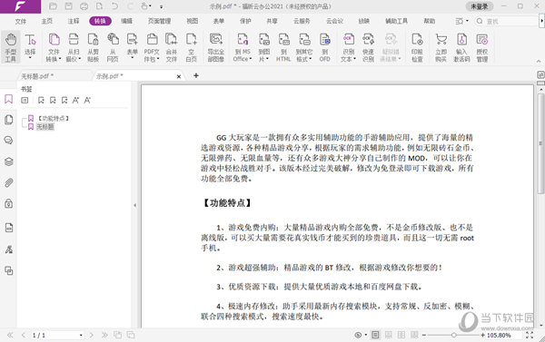Screen dimensions: 545x342
Task: Click the 未登录 (Not logged in) button
Action: pos(480,6)
